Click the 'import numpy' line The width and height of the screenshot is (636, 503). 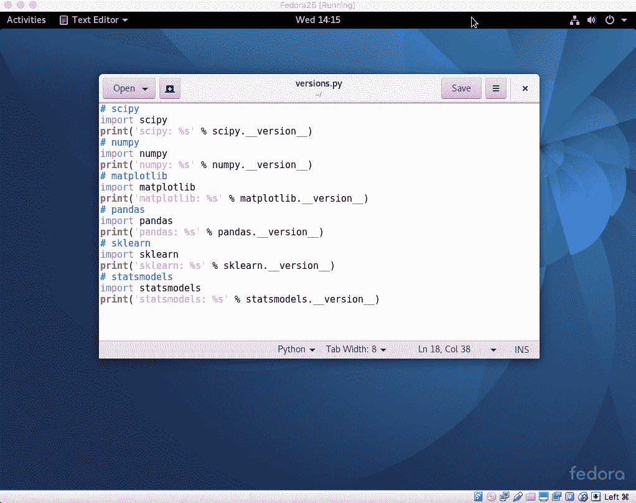(134, 154)
